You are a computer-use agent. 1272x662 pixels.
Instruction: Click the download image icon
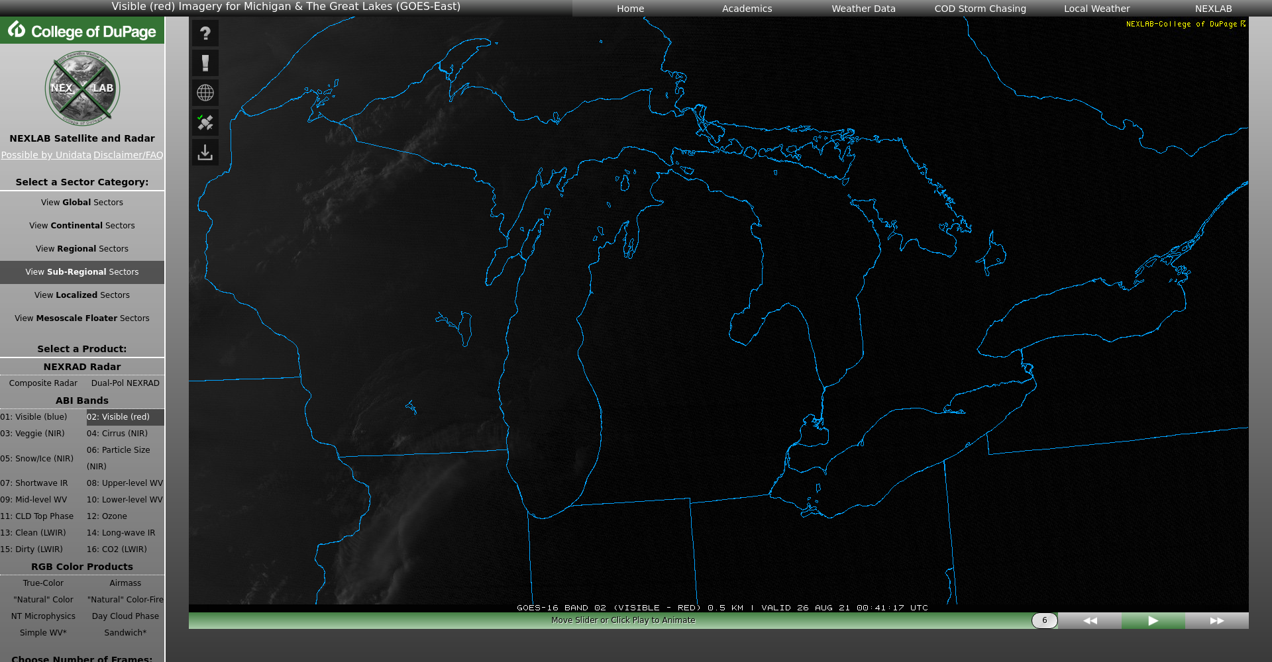pos(205,153)
